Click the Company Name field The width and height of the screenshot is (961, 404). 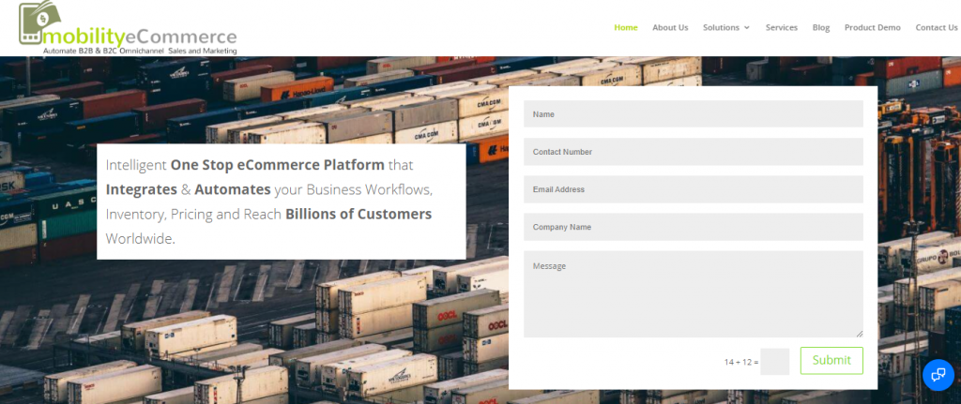pos(694,227)
